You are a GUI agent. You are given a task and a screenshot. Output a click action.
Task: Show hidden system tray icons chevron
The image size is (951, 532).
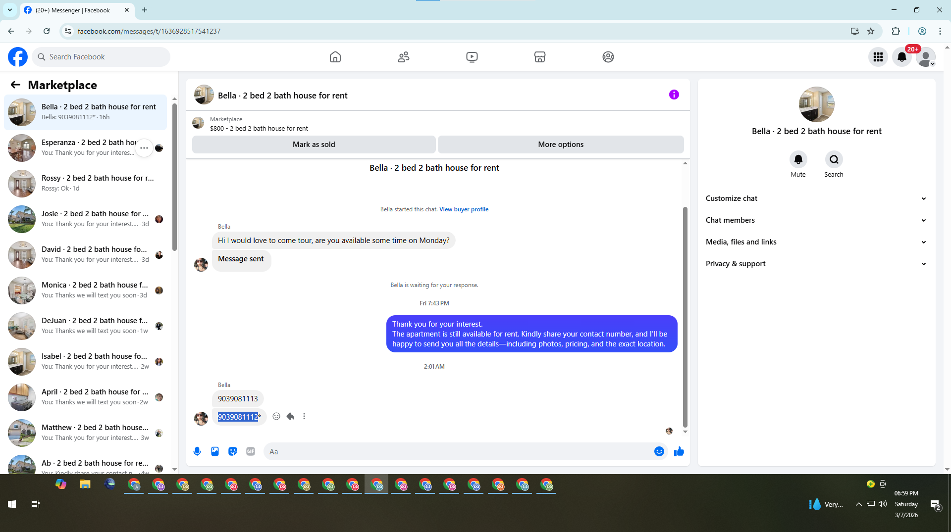[x=858, y=504]
